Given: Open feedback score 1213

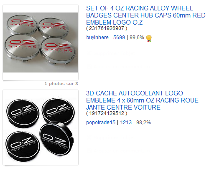Looking at the screenshot, I should pos(126,122).
